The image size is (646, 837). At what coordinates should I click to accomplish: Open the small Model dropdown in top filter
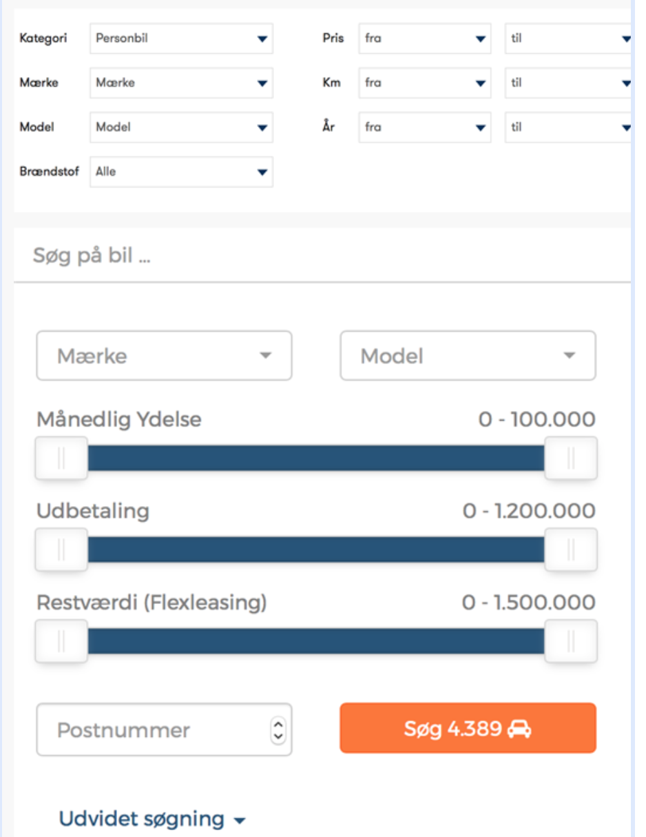pos(181,127)
